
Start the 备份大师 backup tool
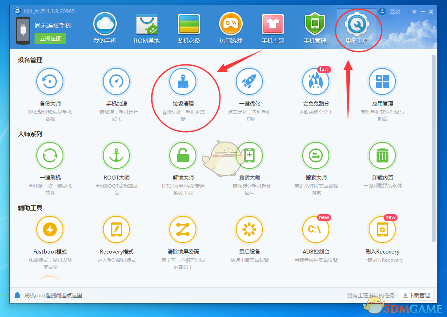point(50,81)
